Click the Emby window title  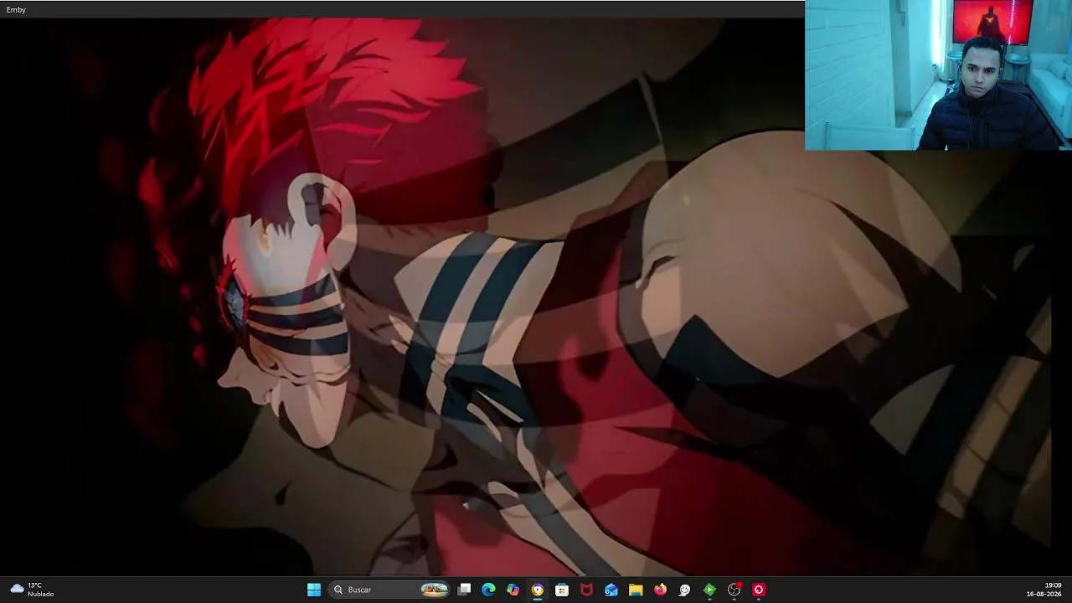(16, 9)
